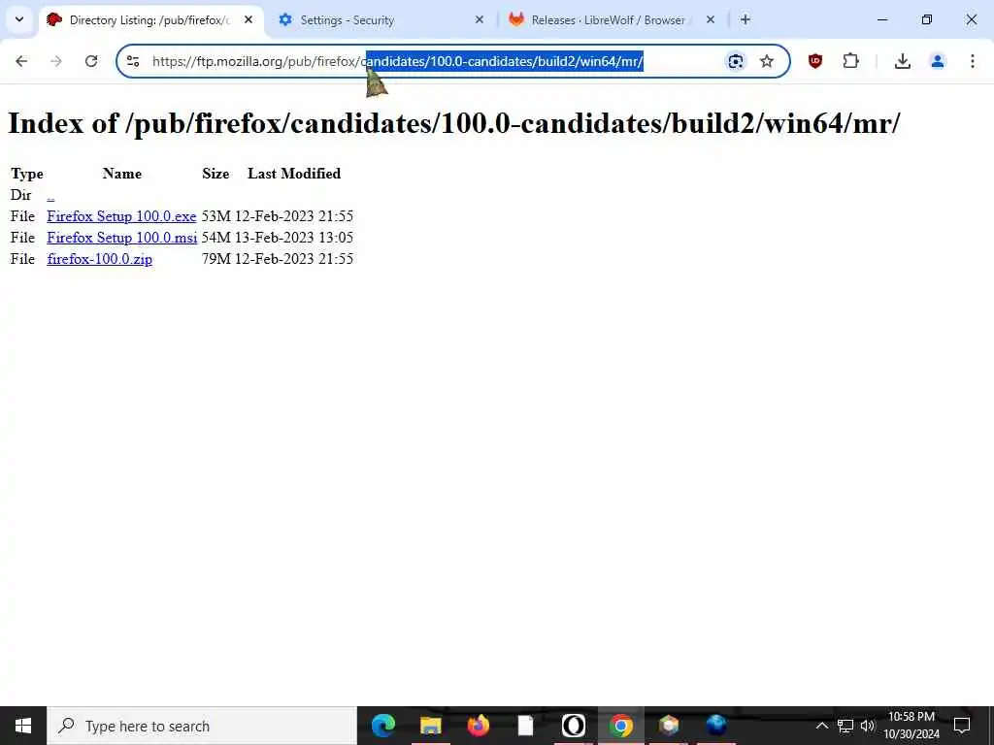Click the taskbar search box

coord(202,726)
